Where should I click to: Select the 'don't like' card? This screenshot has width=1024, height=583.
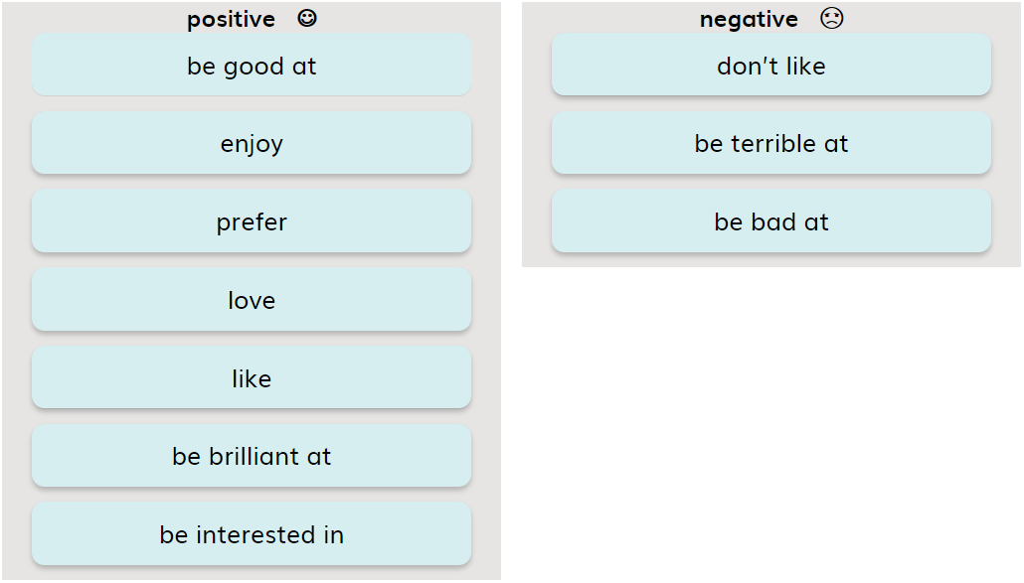(x=771, y=66)
